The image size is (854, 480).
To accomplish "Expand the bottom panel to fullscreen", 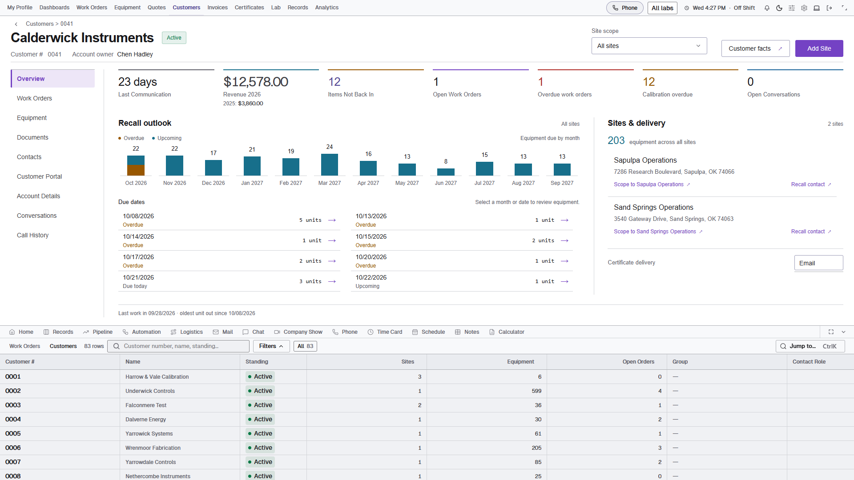I will (x=831, y=332).
